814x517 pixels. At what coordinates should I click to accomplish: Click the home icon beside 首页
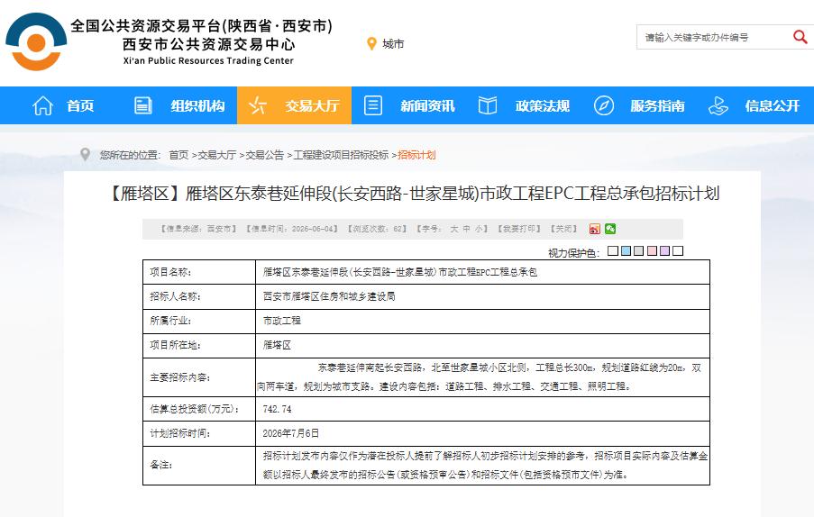tap(42, 105)
